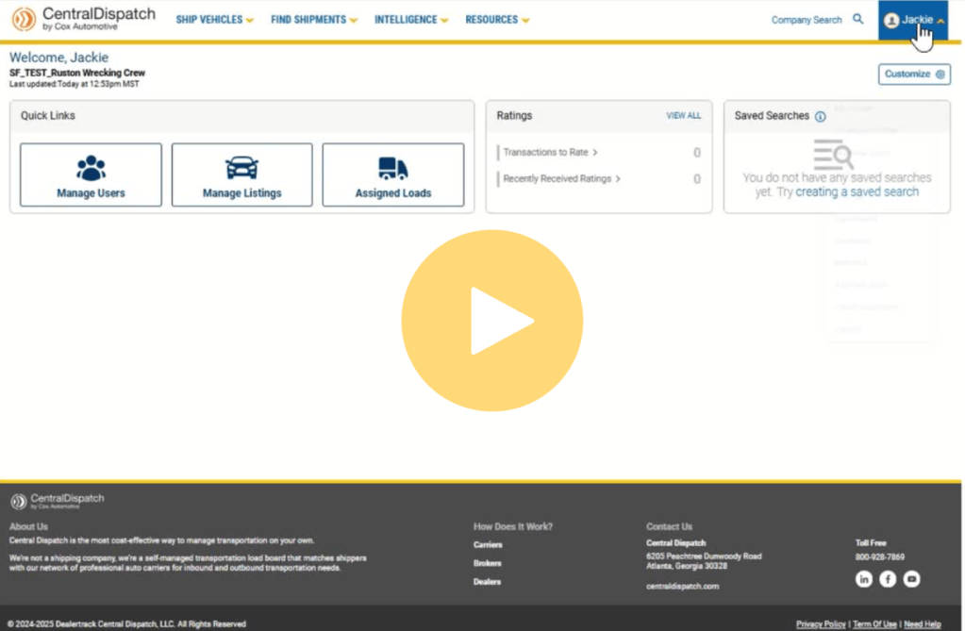Viewport: 965px width, 631px height.
Task: Expand the Find Shipments menu
Action: point(314,20)
